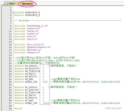Click the M1ABZ_CPR macro name
The image size is (124, 111).
[x=31, y=103]
